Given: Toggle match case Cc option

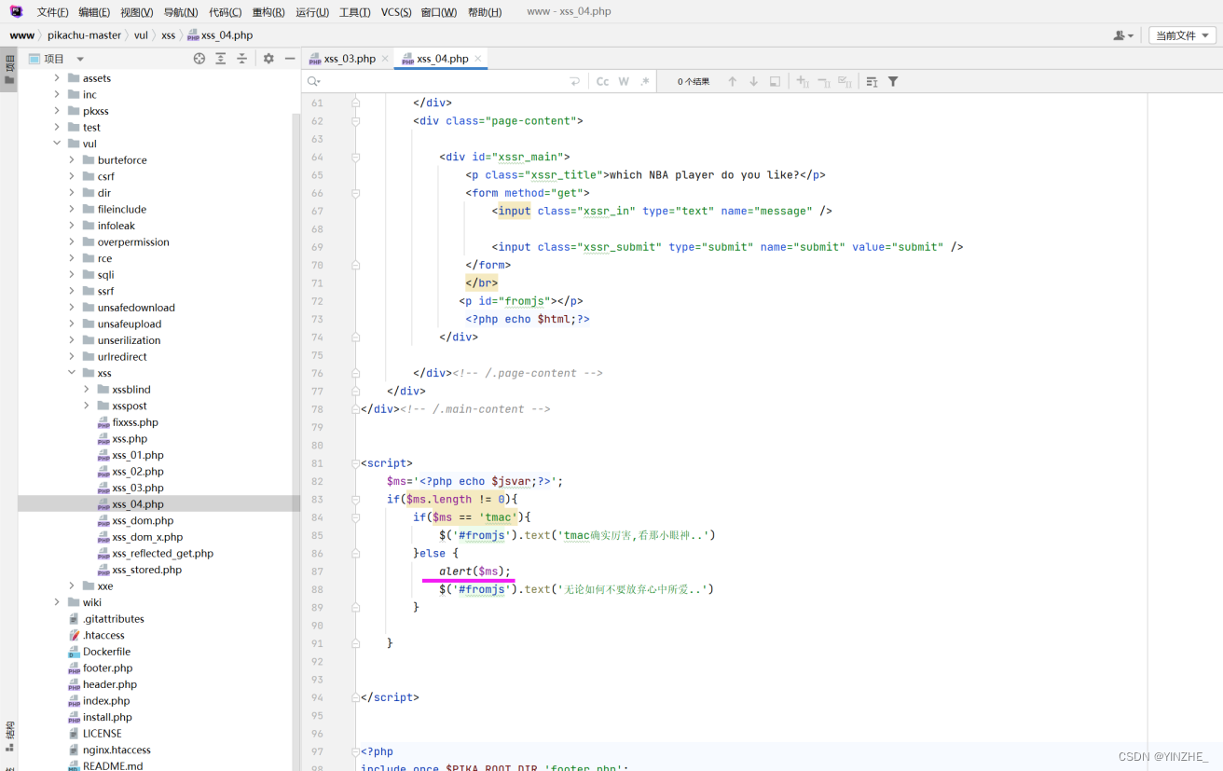Looking at the screenshot, I should pyautogui.click(x=602, y=82).
